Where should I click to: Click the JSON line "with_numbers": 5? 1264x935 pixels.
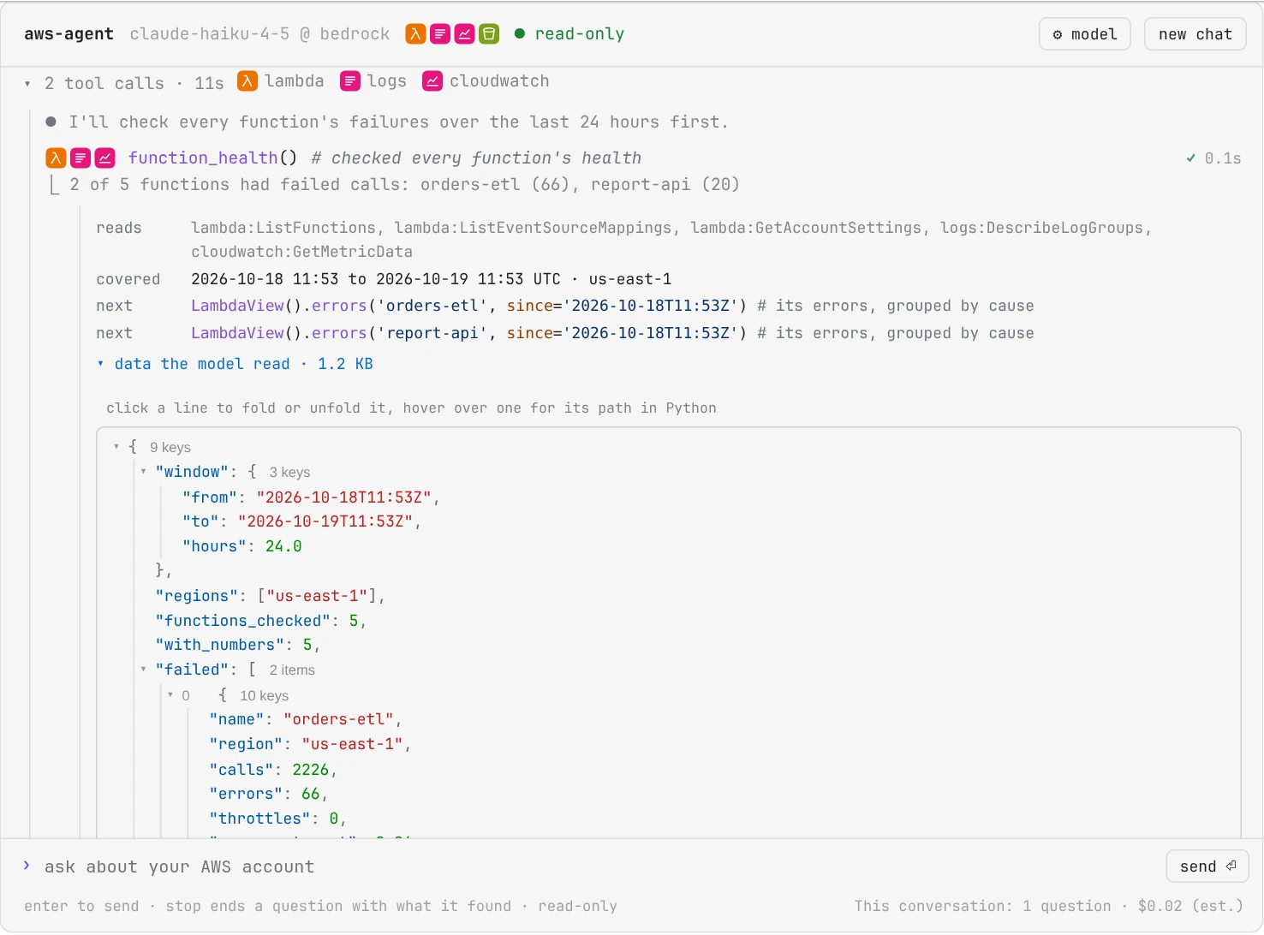237,645
